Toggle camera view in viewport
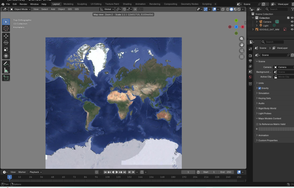The width and height of the screenshot is (294, 188). (x=242, y=51)
